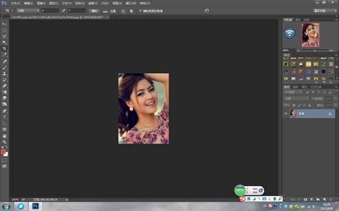
Task: Open the 窗口(W) menu
Action: point(131,3)
